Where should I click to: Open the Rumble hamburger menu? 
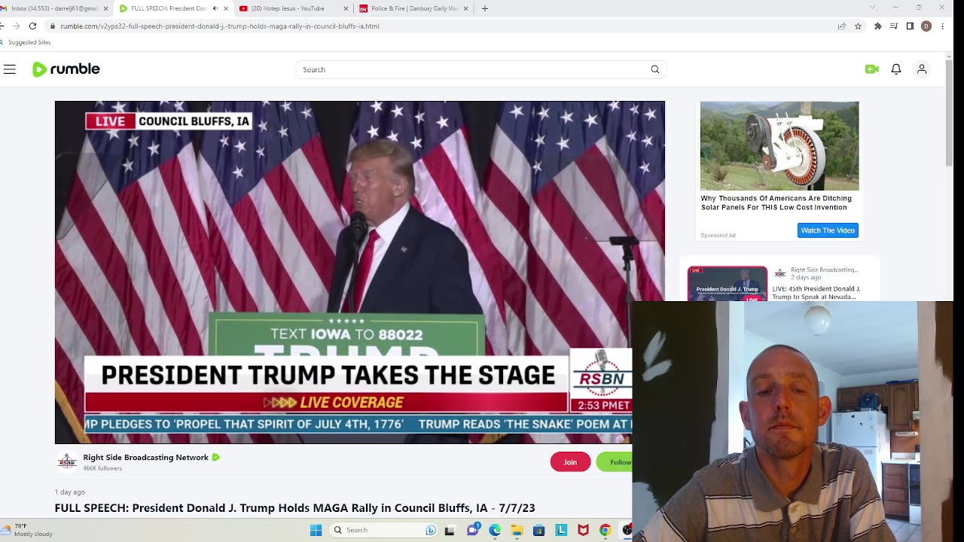pos(9,69)
